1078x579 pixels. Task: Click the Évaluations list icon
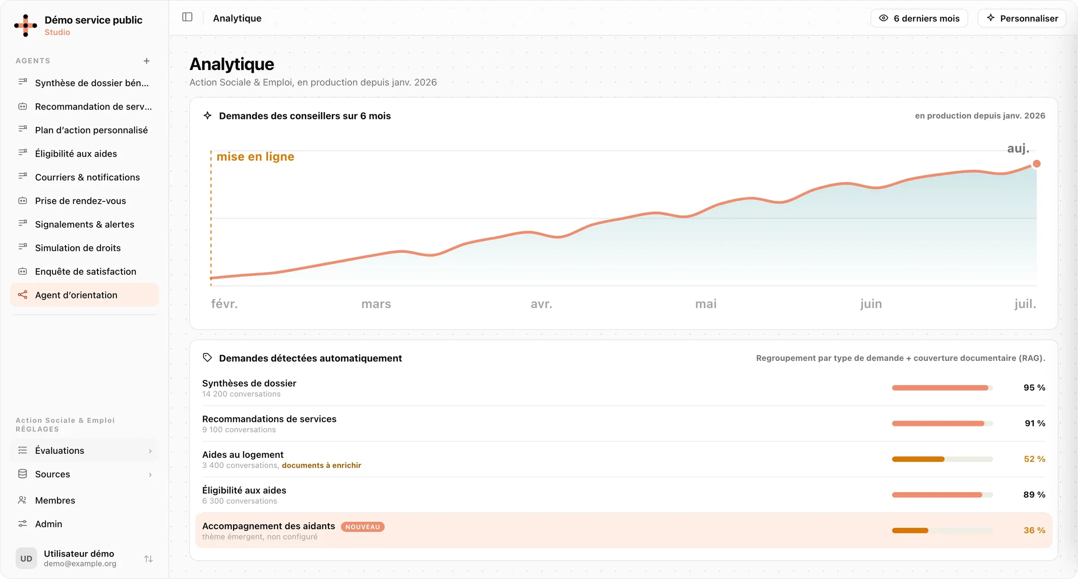[22, 450]
